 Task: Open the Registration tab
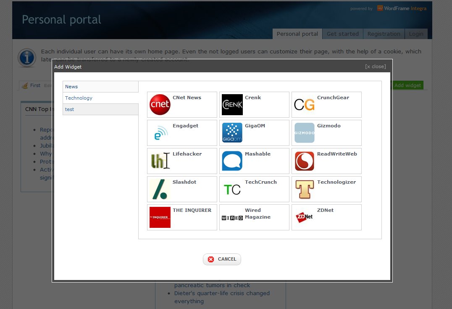pyautogui.click(x=384, y=34)
